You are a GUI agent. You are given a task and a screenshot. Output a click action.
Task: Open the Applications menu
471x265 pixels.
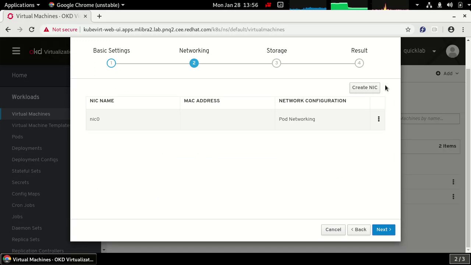coord(22,5)
